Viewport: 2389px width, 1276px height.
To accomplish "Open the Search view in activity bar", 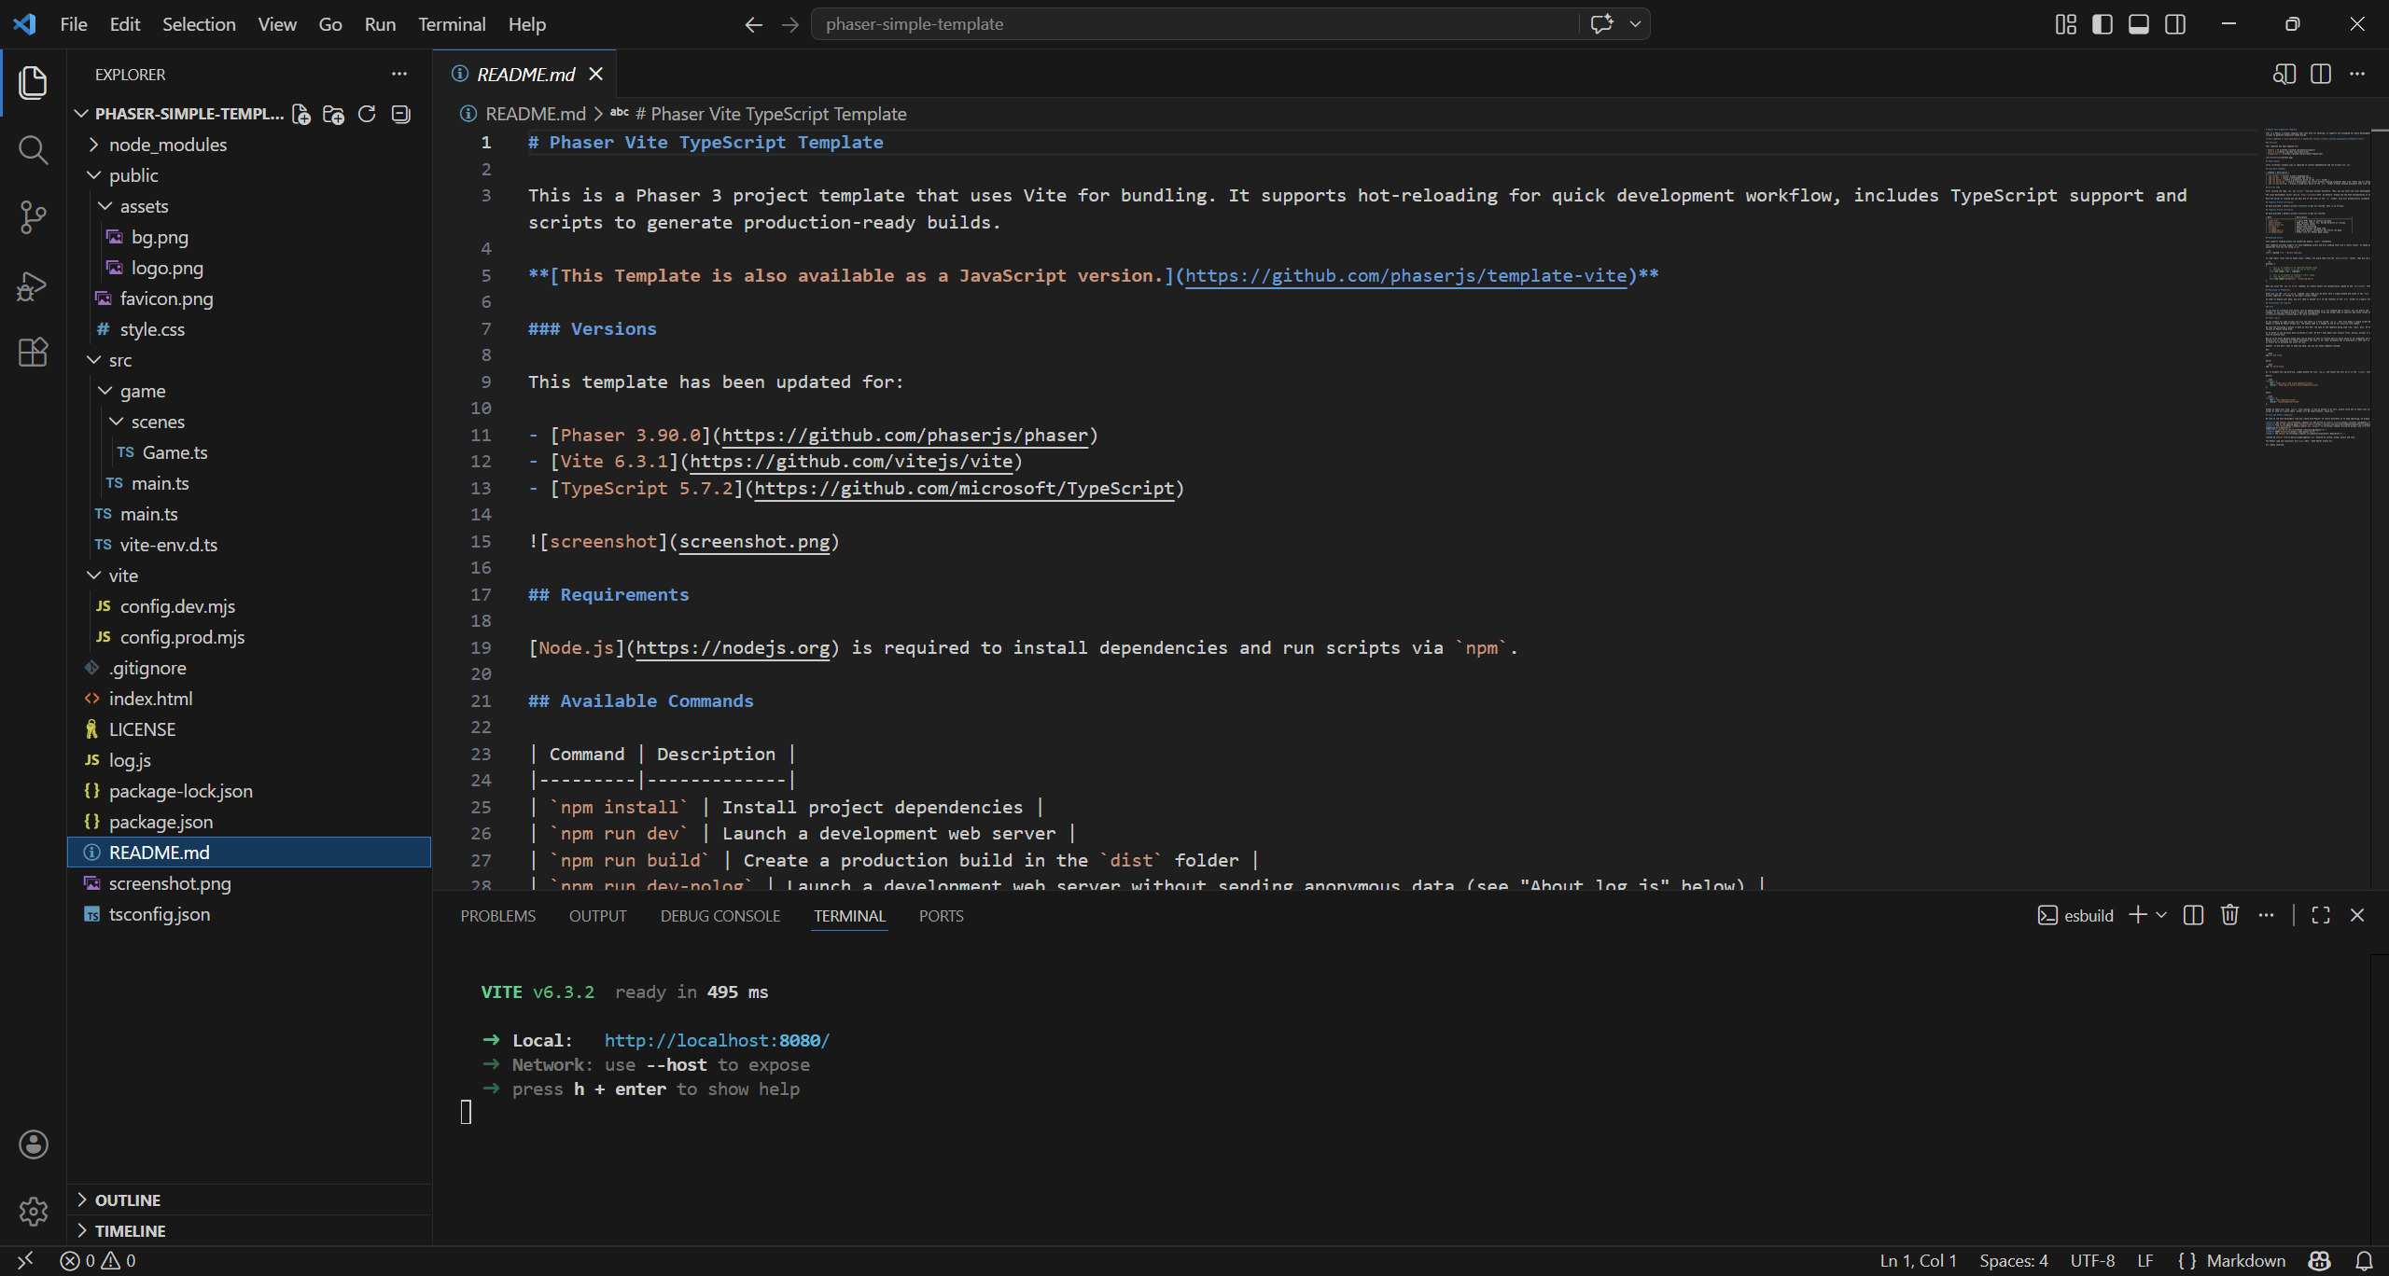I will click(33, 149).
